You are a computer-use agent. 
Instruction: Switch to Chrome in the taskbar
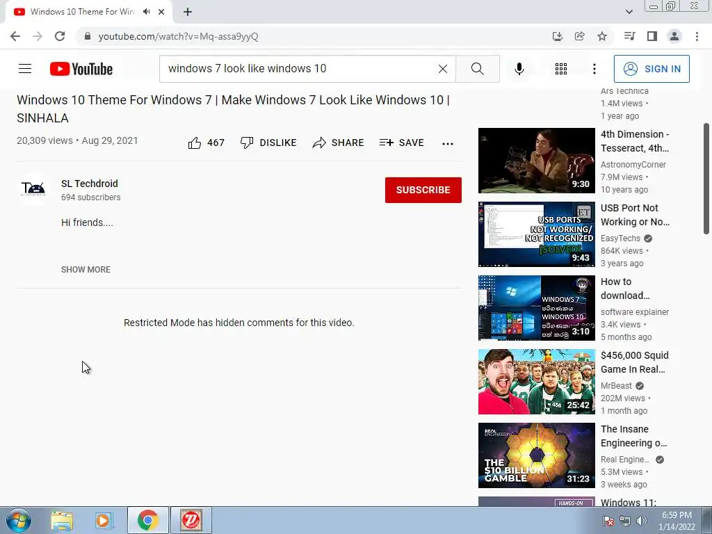(x=147, y=520)
